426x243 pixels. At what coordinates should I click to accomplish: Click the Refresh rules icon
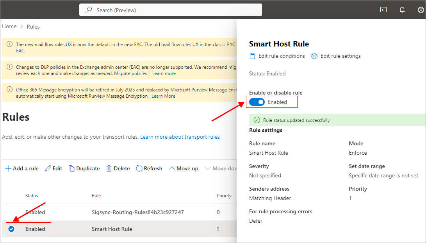tap(139, 169)
